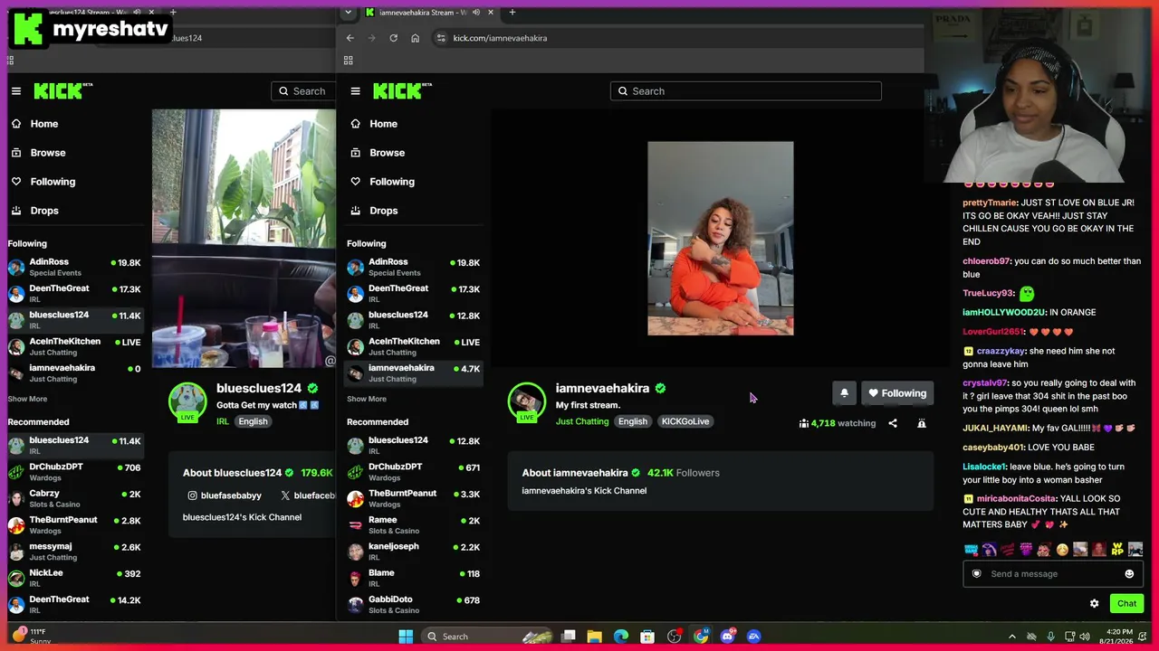This screenshot has height=651, width=1159.
Task: Show hidden system tray icons
Action: pos(1012,637)
